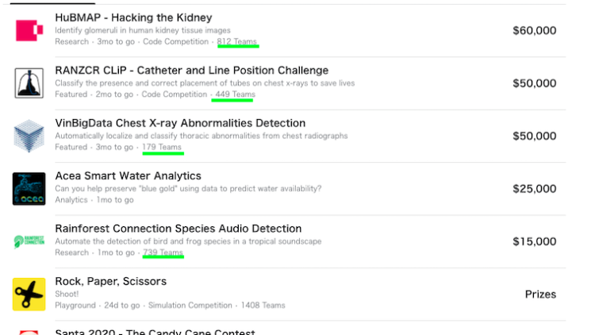Open the Rock, Paper, Scissors competition title
This screenshot has width=595, height=335.
(x=111, y=282)
